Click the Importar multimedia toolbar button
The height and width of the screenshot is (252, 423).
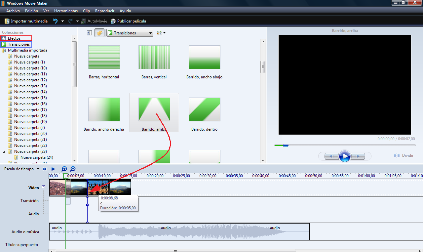[x=26, y=21]
